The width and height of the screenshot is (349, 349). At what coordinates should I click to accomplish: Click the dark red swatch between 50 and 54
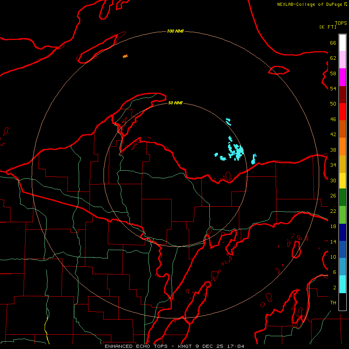(342, 95)
